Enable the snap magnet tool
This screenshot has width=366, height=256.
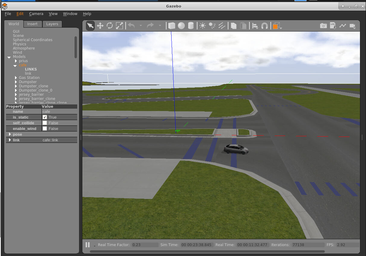264,26
